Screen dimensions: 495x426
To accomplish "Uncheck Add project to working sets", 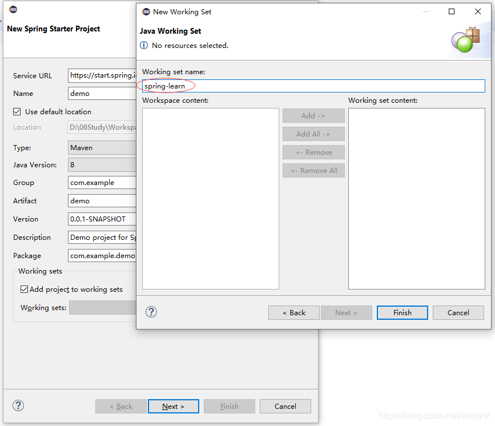I will coord(24,289).
